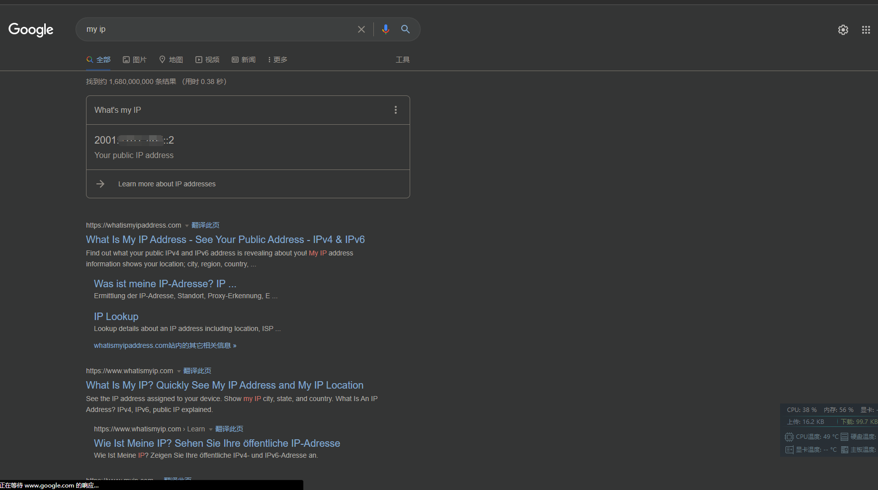
Task: Start voice search with the microphone
Action: click(385, 29)
